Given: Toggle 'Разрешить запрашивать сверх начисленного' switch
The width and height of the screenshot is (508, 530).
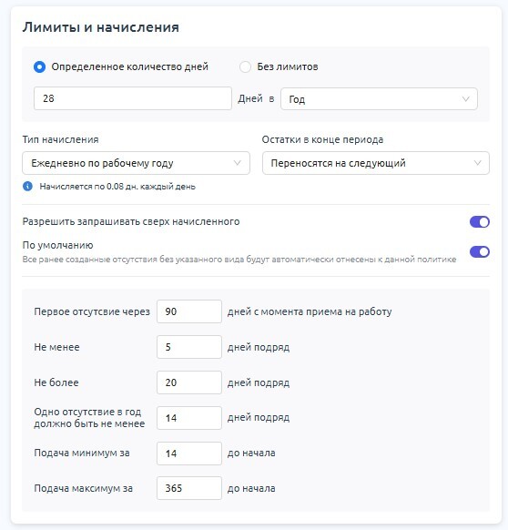Looking at the screenshot, I should (479, 221).
